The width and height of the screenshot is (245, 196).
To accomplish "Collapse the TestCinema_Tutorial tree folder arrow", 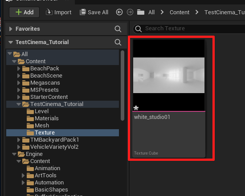I will pos(19,104).
